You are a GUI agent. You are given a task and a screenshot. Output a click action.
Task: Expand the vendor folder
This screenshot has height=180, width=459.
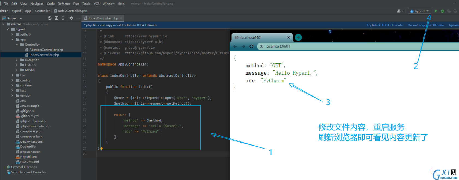[12, 95]
